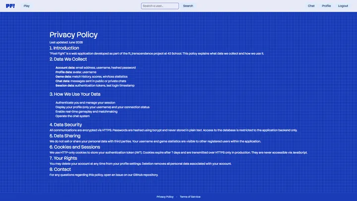Click the Account data list item

coord(96,67)
